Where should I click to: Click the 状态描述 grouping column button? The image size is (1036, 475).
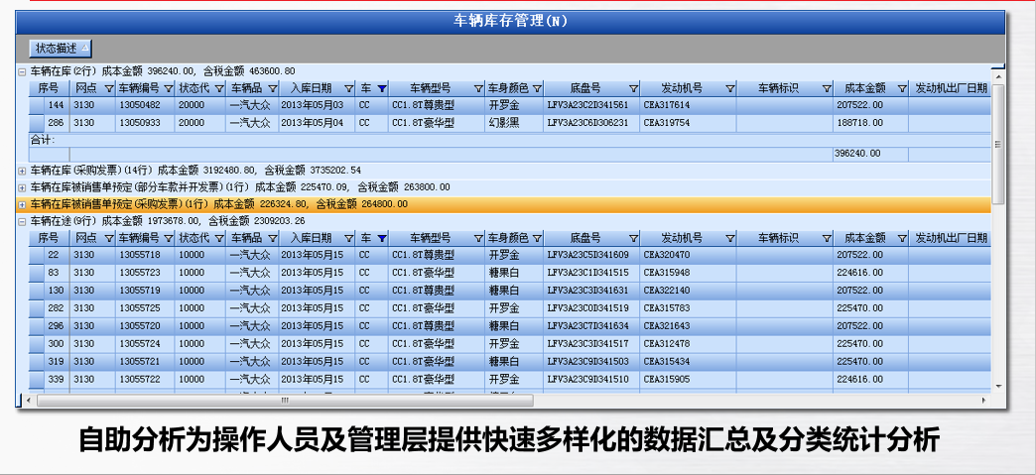[x=62, y=48]
